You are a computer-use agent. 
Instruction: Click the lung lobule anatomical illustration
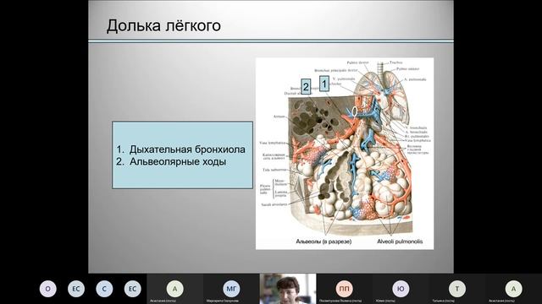click(345, 154)
